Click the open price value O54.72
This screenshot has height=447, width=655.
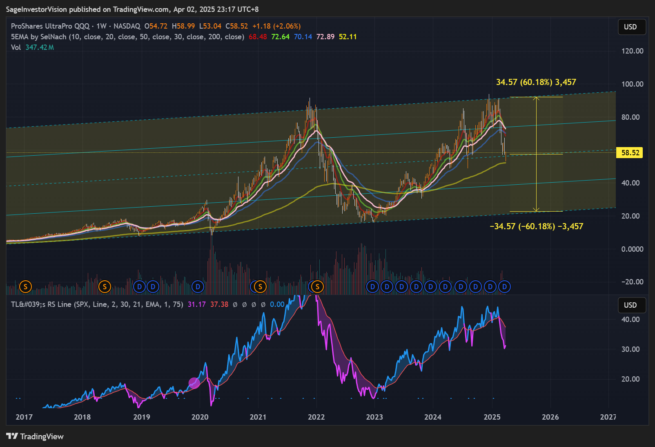(156, 26)
